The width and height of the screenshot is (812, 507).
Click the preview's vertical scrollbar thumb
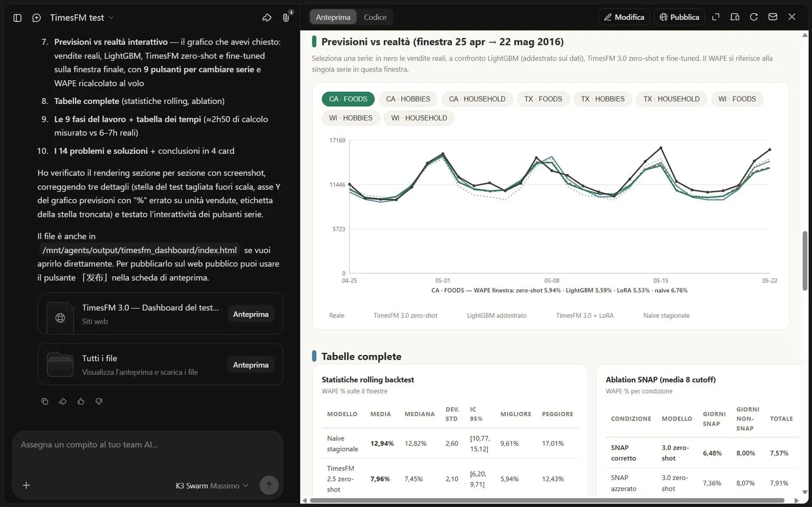[x=805, y=260]
